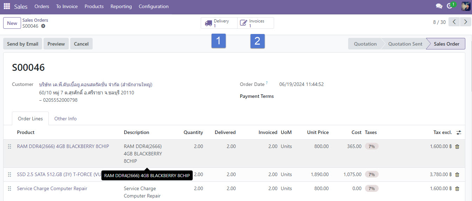Open the discuss conversations icon
This screenshot has height=201, width=472.
pyautogui.click(x=439, y=6)
